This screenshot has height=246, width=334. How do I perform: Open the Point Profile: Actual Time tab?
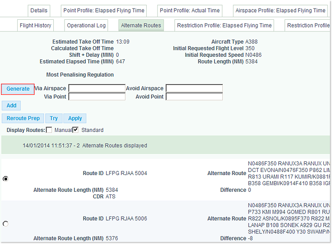click(189, 10)
